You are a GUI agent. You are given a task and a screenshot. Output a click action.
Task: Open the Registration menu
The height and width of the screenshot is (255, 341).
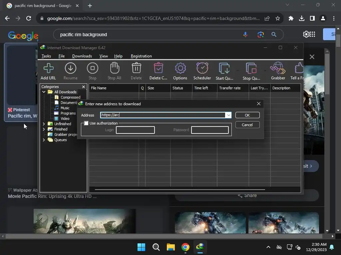pyautogui.click(x=141, y=56)
